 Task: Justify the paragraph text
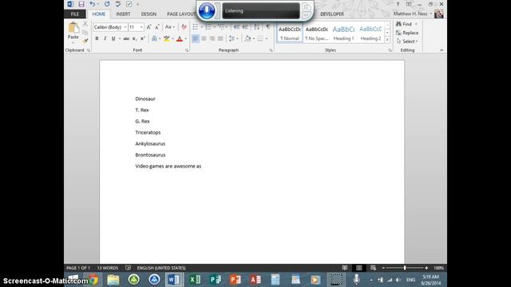point(220,39)
